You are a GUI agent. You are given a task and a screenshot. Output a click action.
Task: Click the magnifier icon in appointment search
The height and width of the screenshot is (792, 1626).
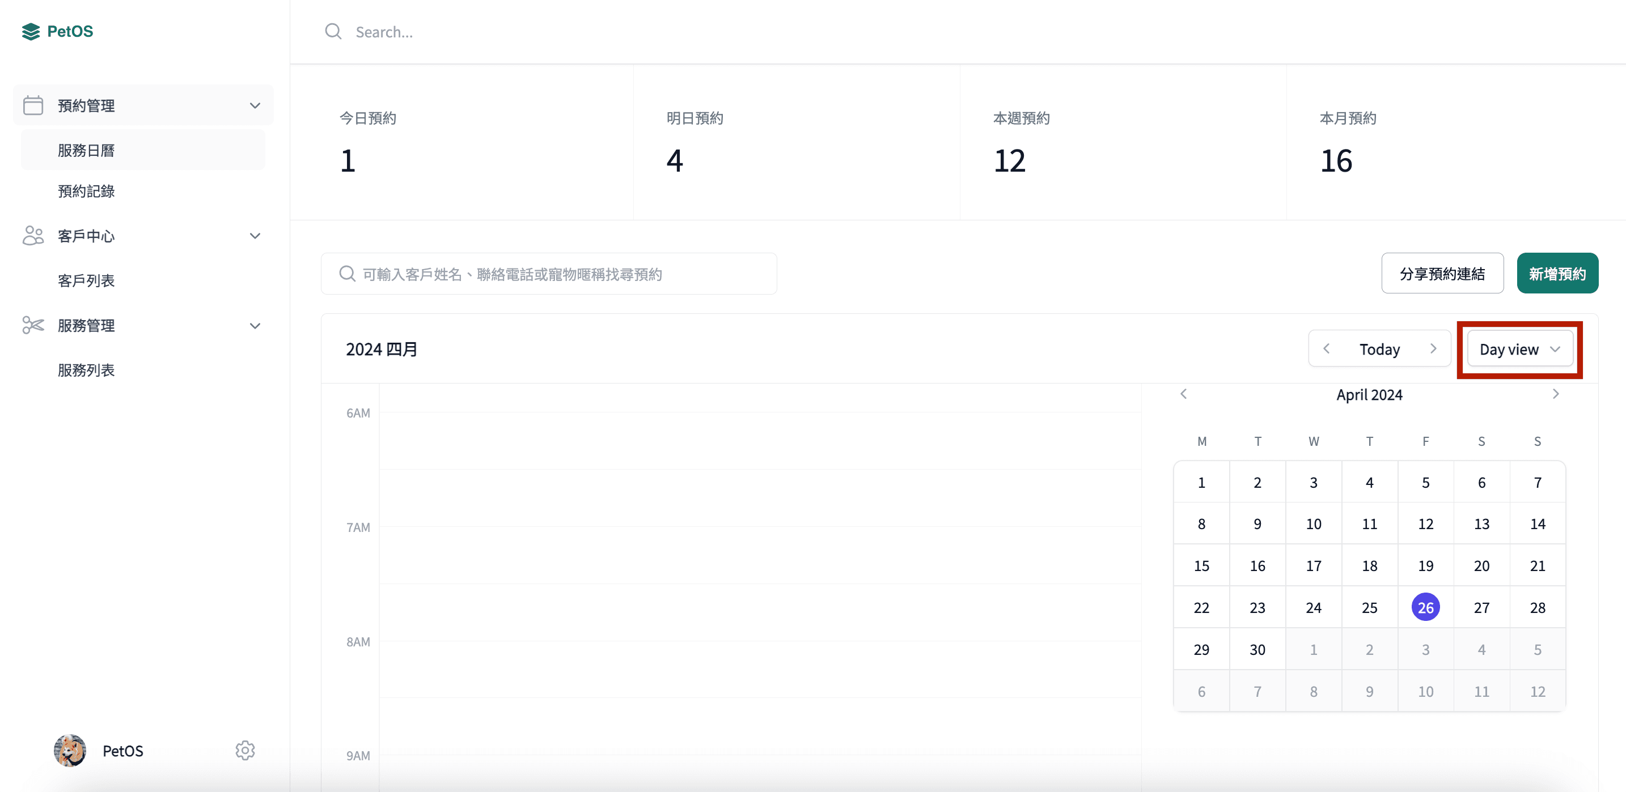[x=347, y=274]
